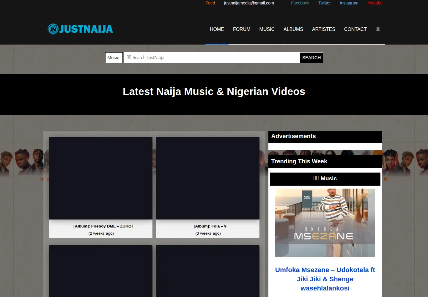
Task: Open the grid icon after Contact
Action: click(378, 29)
